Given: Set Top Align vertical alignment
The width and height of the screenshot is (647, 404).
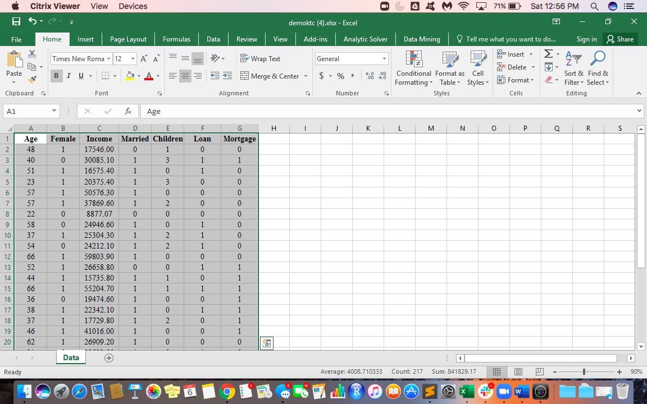Looking at the screenshot, I should click(173, 57).
